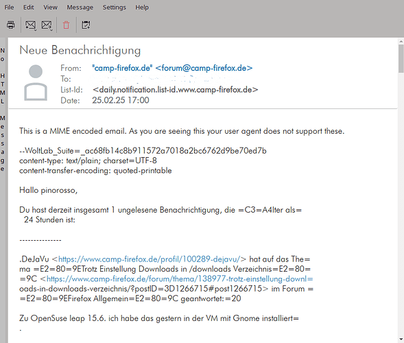This screenshot has height=343, width=404.
Task: Click the Neue Benachrichtigung subject heading
Action: [80, 50]
